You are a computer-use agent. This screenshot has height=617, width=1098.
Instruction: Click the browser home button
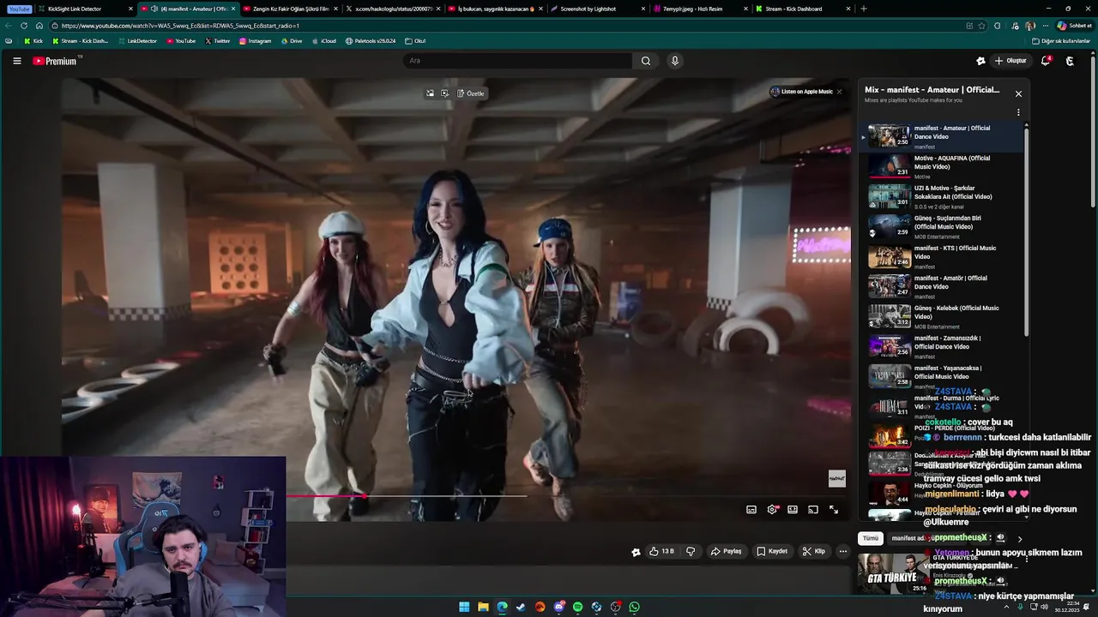click(x=39, y=26)
